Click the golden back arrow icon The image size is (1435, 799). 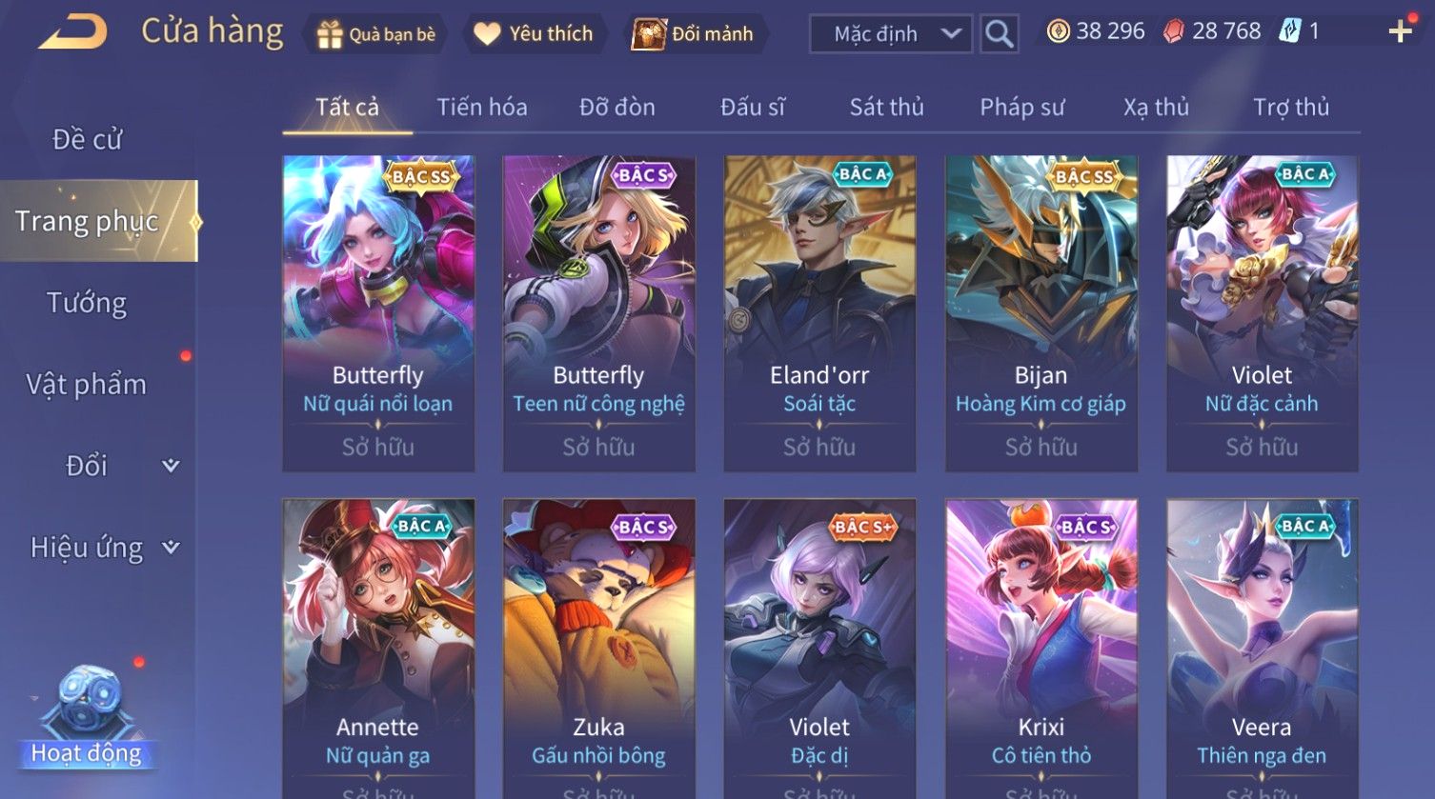pyautogui.click(x=73, y=32)
